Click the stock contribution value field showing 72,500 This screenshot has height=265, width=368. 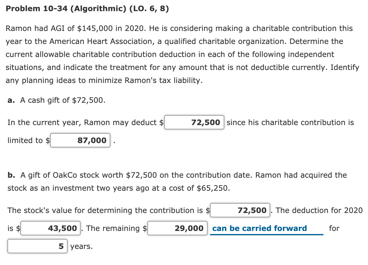click(x=239, y=210)
